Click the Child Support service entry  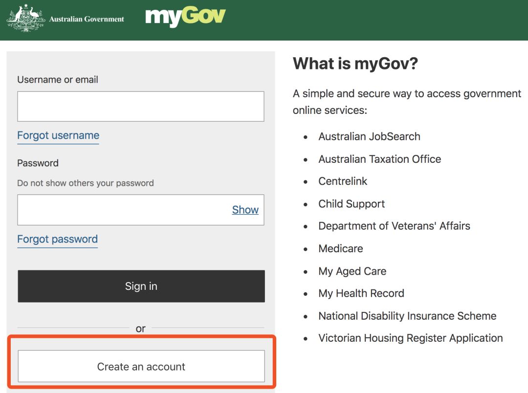click(x=352, y=204)
